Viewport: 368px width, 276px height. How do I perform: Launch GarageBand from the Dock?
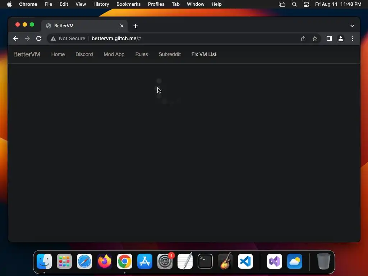[225, 261]
